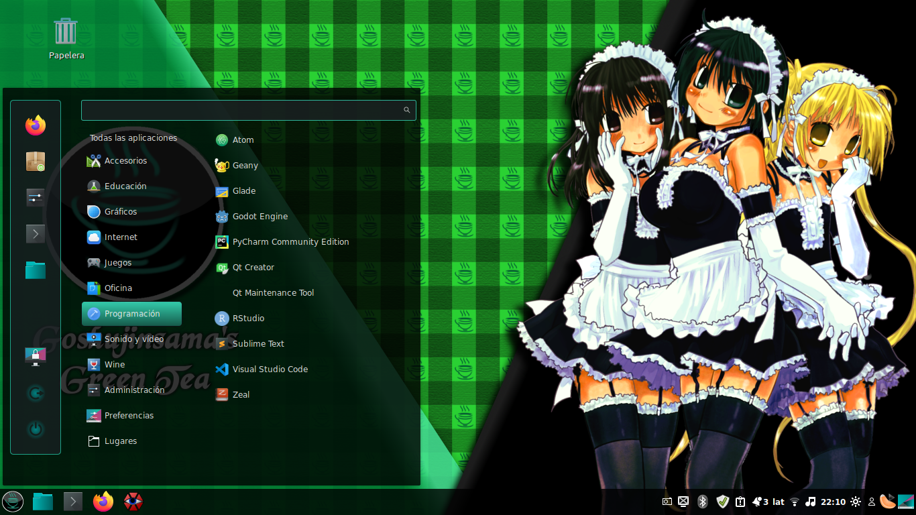
Task: Open the Atom editor
Action: 242,140
